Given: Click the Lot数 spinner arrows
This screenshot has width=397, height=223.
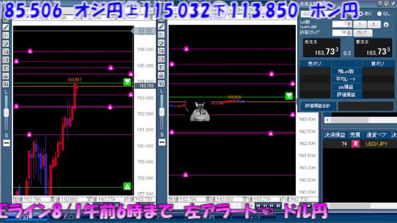Looking at the screenshot, I should pyautogui.click(x=349, y=24).
